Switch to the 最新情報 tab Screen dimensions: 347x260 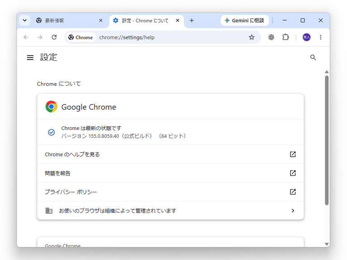[x=69, y=21]
